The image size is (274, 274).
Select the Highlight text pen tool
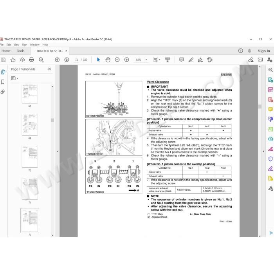coord(191,60)
